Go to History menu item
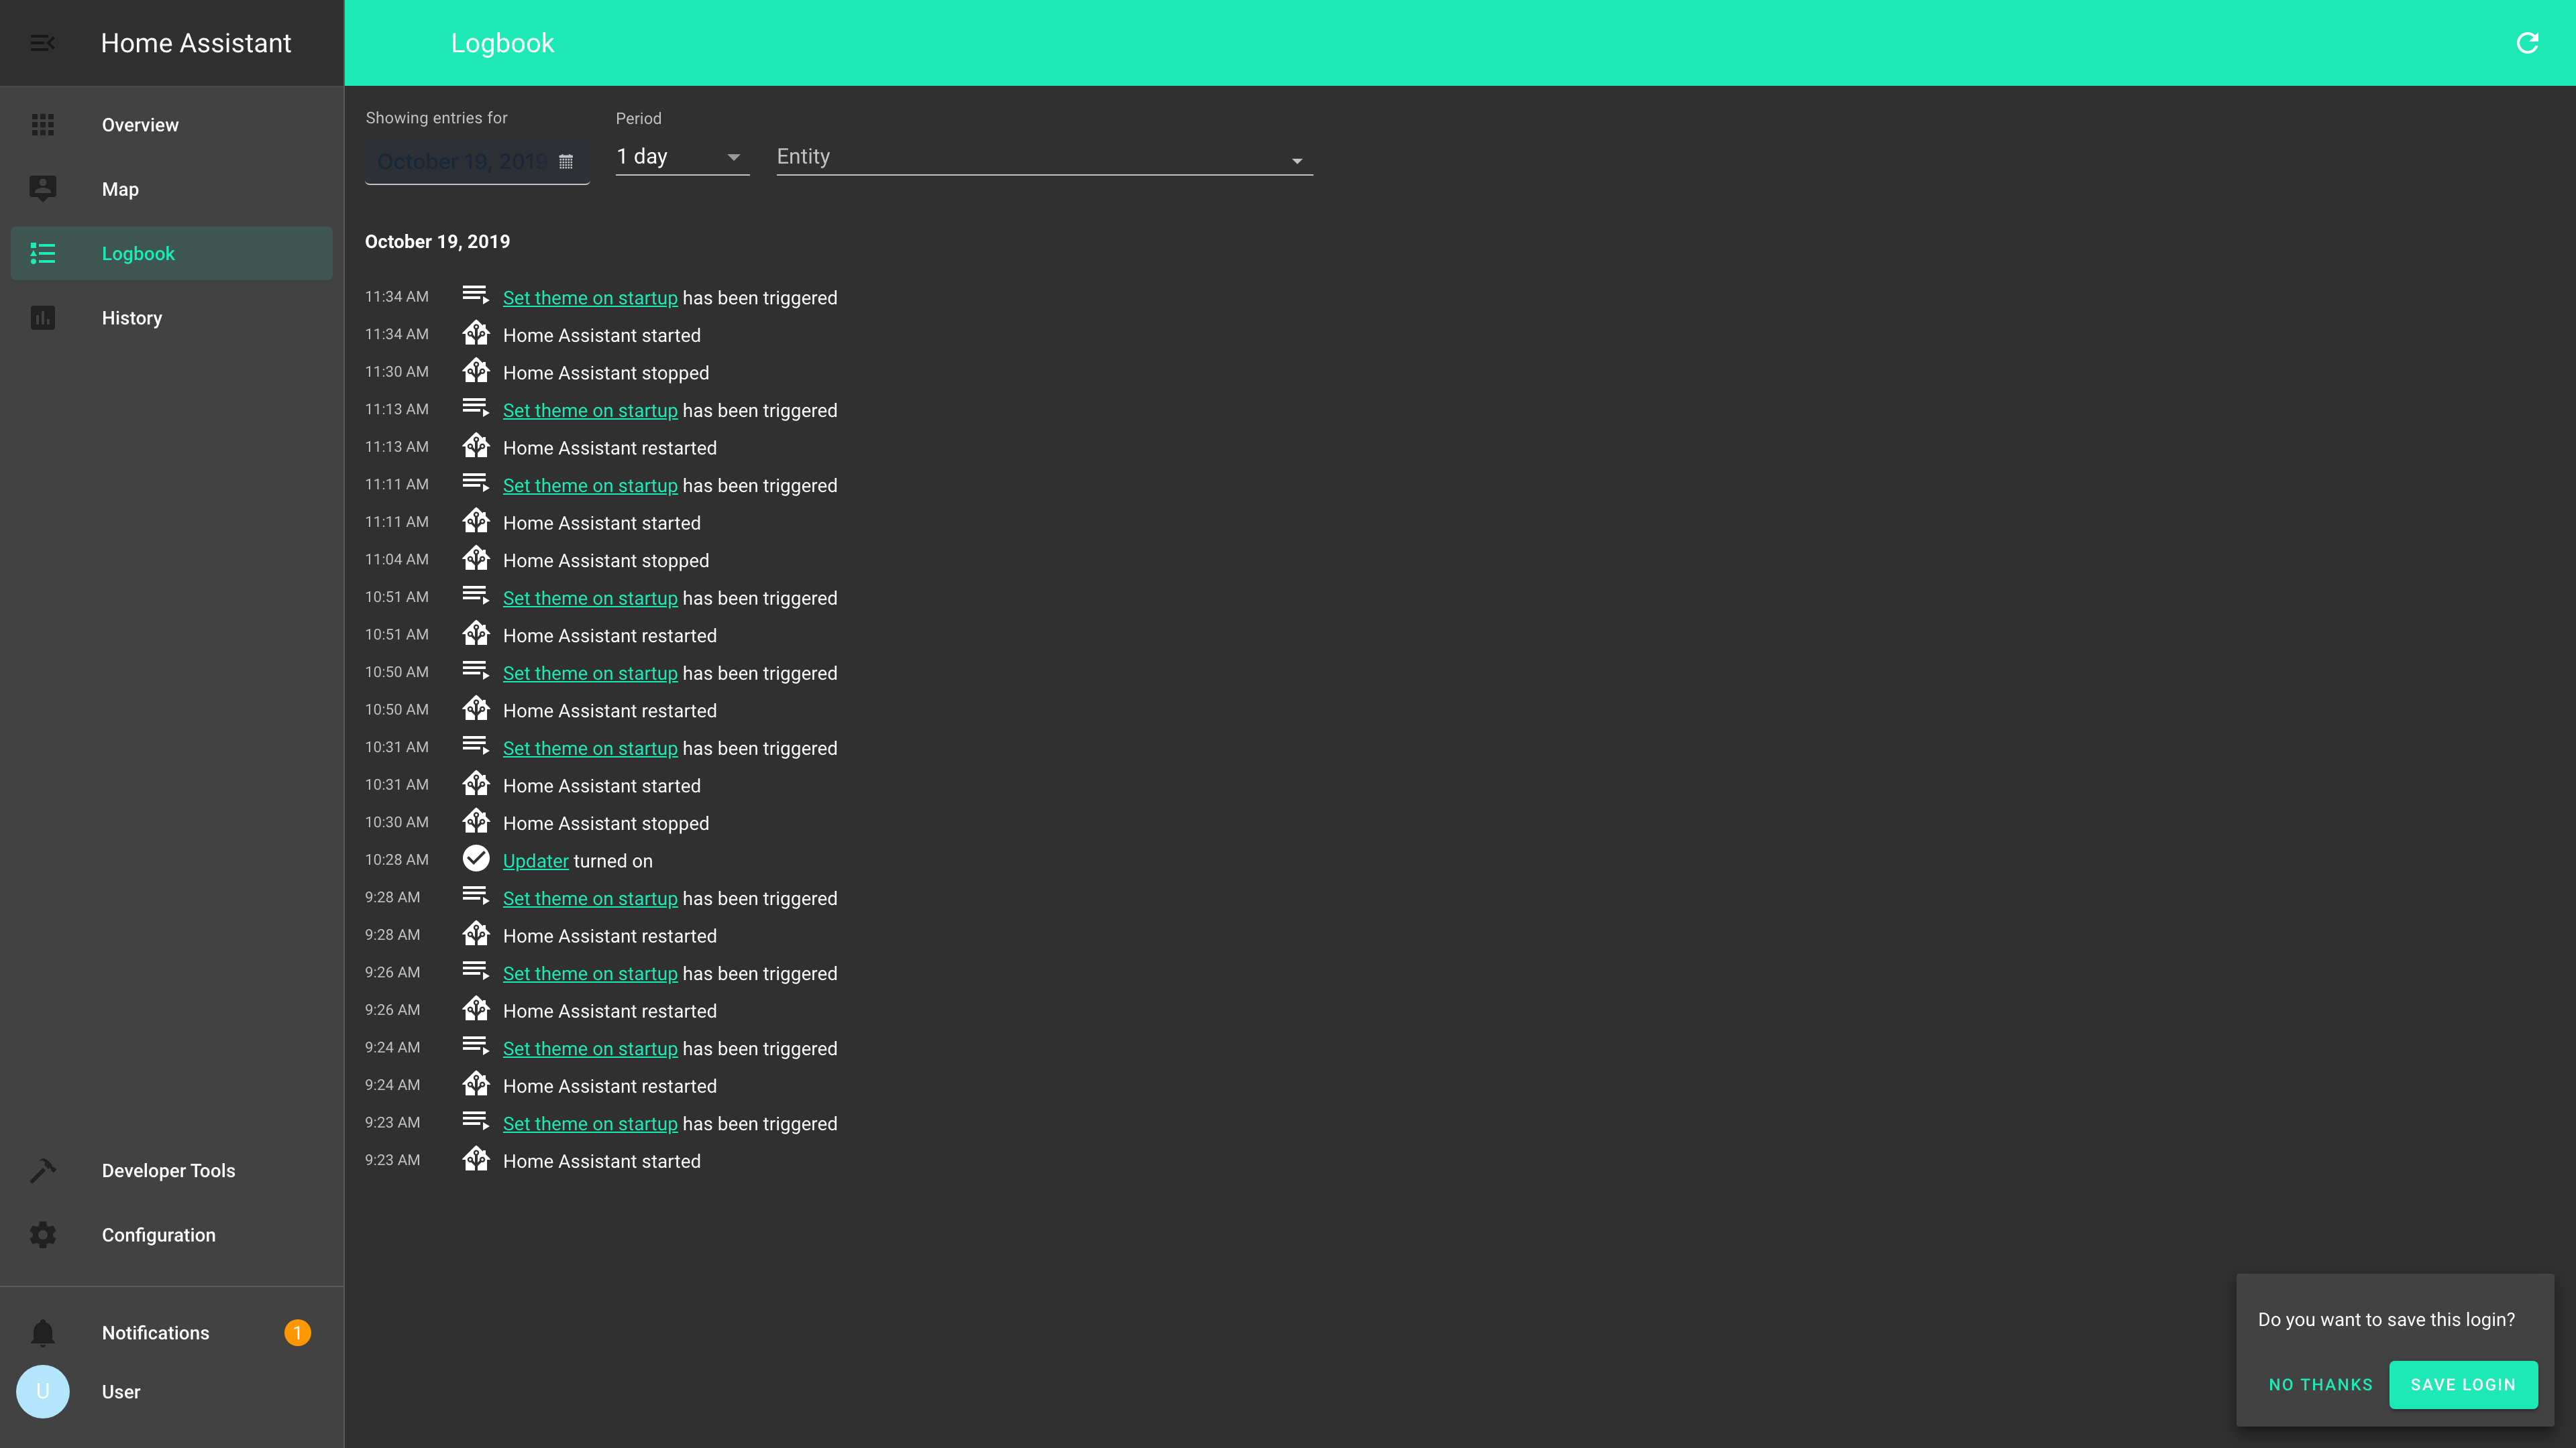This screenshot has width=2576, height=1448. coord(132,318)
